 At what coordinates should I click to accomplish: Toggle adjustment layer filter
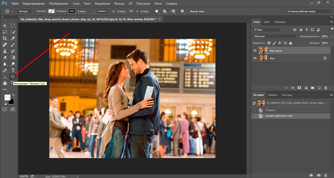[301, 30]
